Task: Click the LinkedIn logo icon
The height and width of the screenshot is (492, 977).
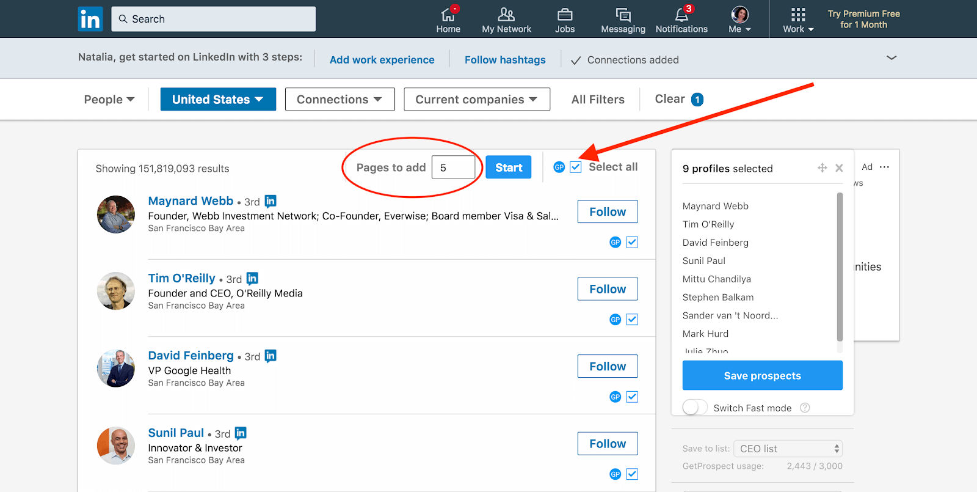Action: tap(90, 19)
